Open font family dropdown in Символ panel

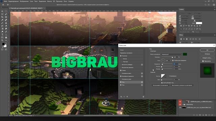(x=191, y=13)
